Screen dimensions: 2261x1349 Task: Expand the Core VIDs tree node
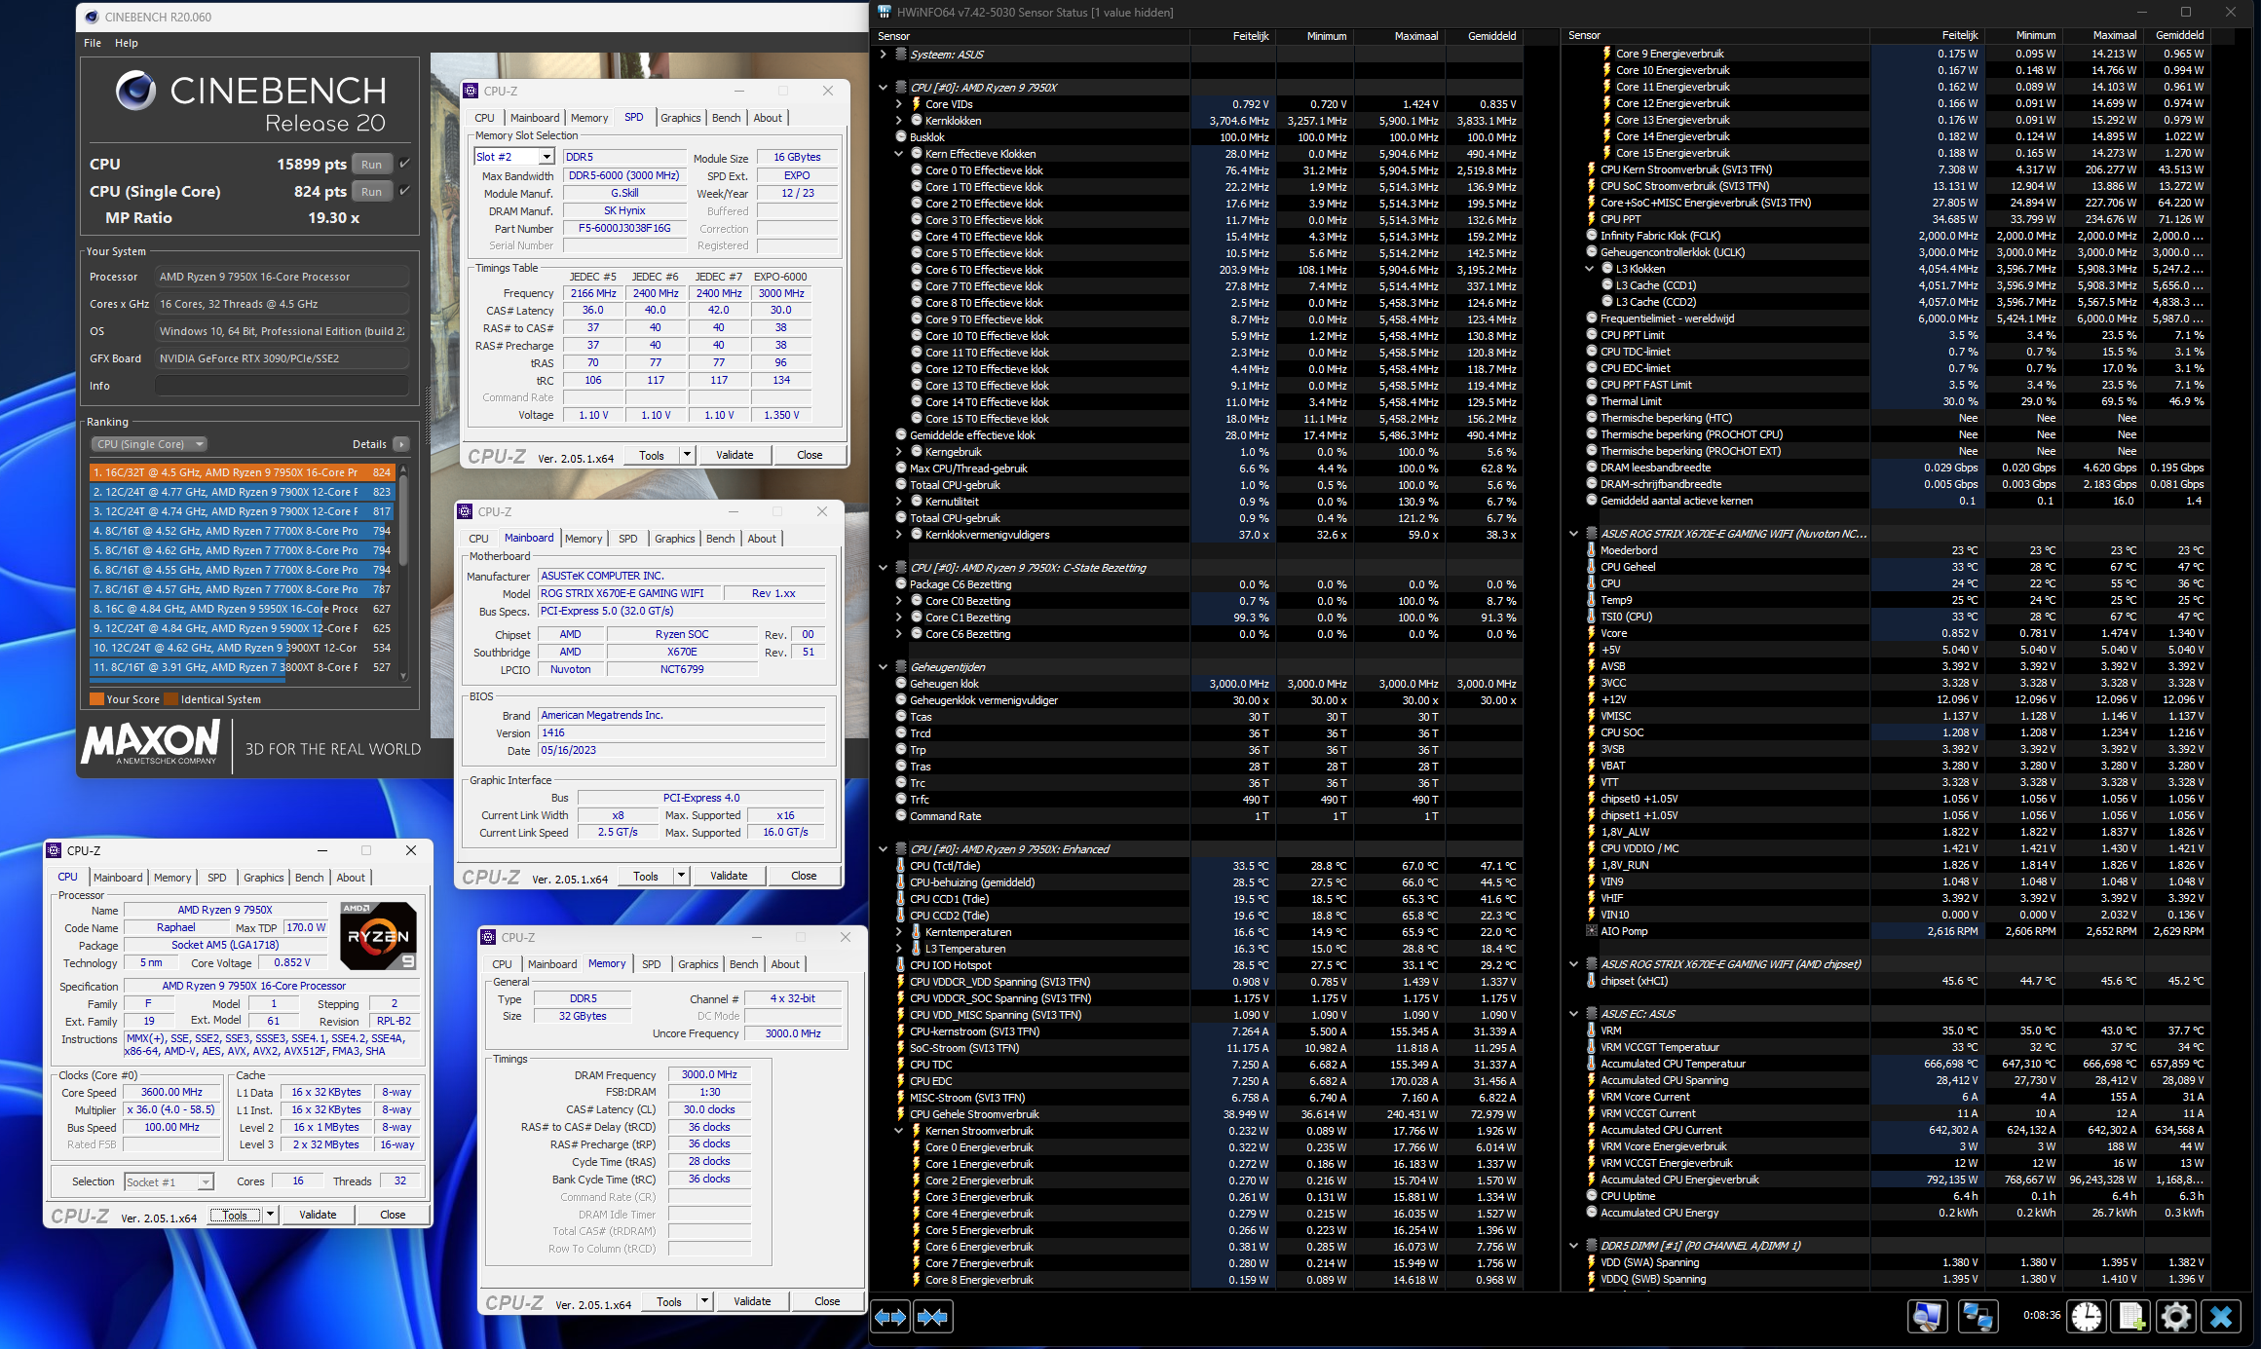tap(898, 104)
